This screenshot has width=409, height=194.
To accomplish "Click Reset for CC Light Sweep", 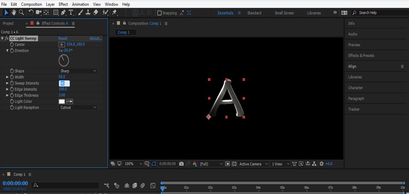I will tap(62, 39).
